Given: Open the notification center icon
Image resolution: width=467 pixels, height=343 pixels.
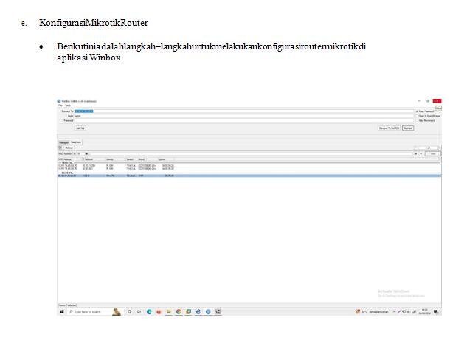Looking at the screenshot, I should click(x=436, y=312).
